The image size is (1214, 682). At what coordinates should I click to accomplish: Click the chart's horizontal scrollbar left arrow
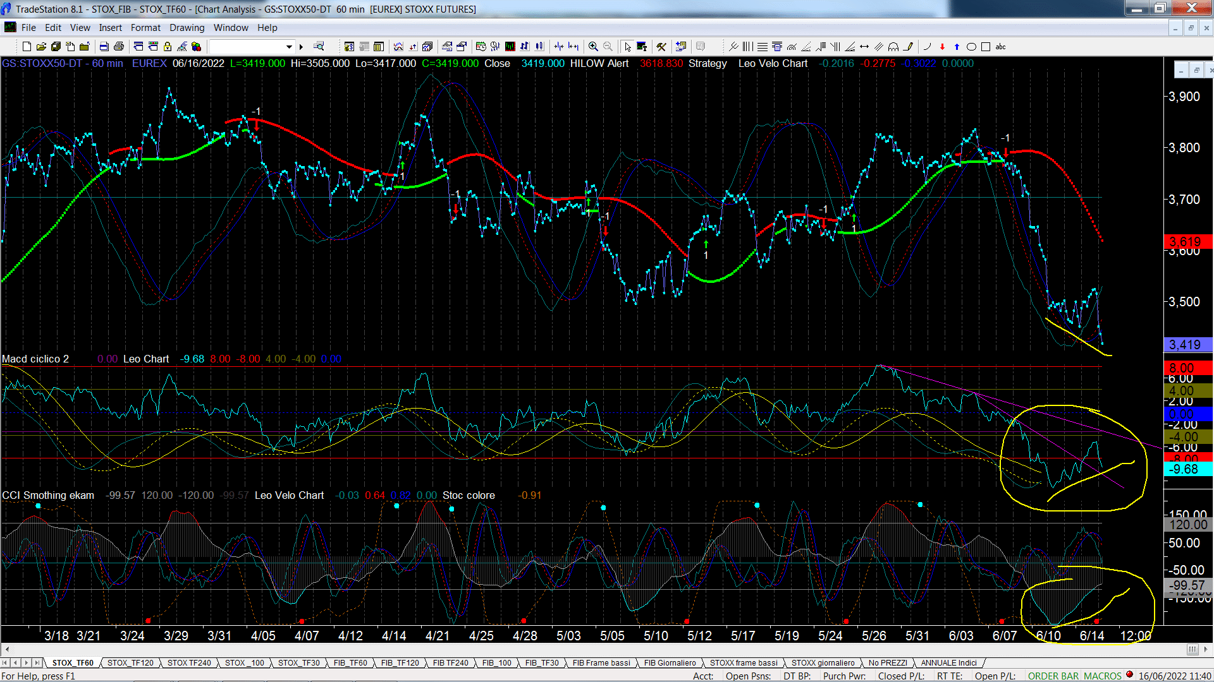(7, 649)
